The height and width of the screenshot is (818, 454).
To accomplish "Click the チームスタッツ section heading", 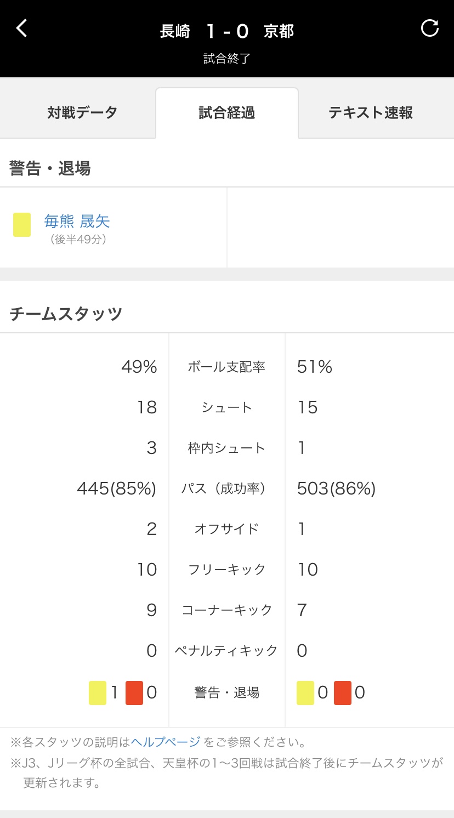I will click(x=66, y=314).
